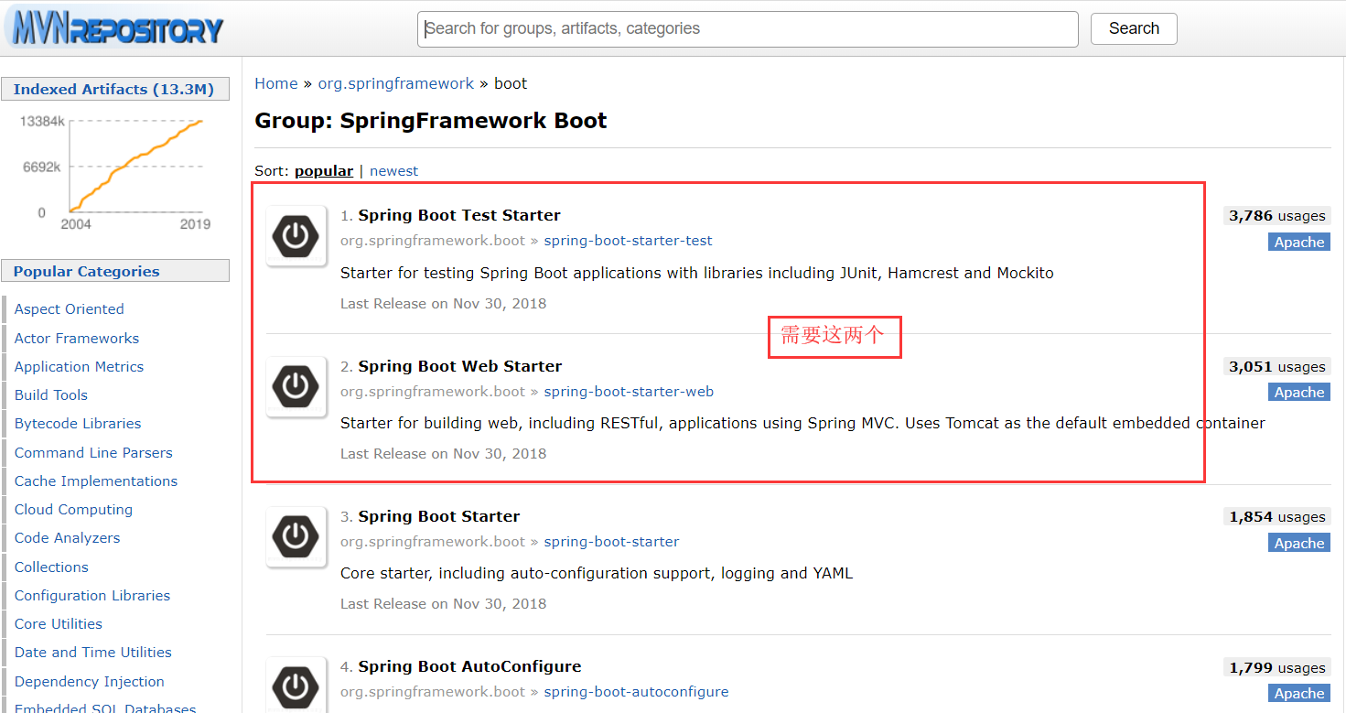1346x713 pixels.
Task: Open spring-boot-starter artifact link
Action: [611, 542]
